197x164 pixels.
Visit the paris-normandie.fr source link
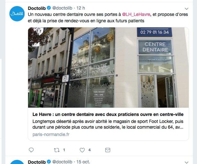point(51,134)
